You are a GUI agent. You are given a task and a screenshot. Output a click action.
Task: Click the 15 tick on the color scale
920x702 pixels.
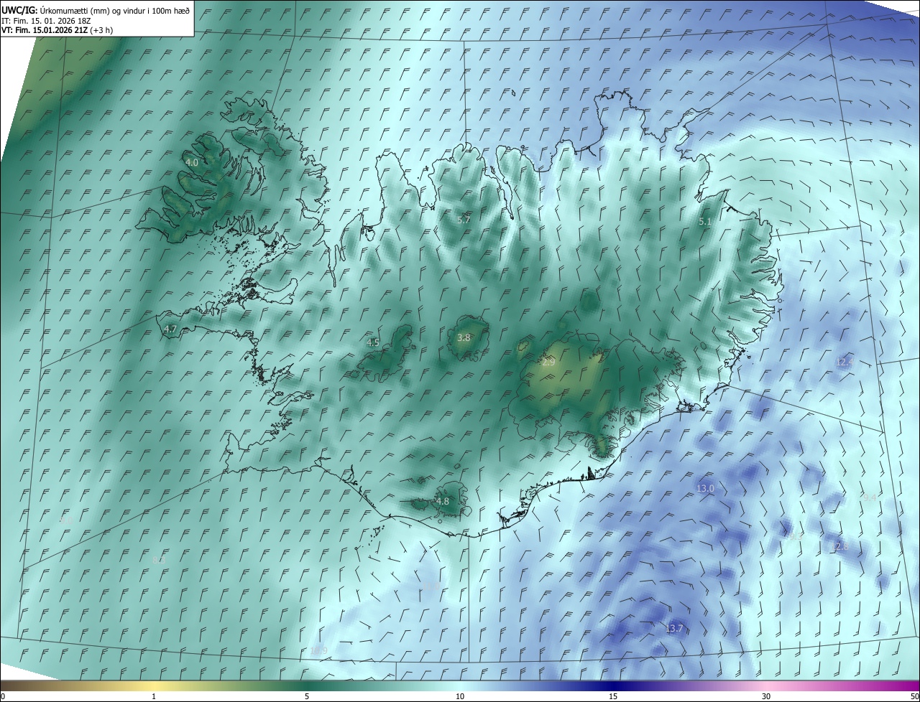coord(613,697)
